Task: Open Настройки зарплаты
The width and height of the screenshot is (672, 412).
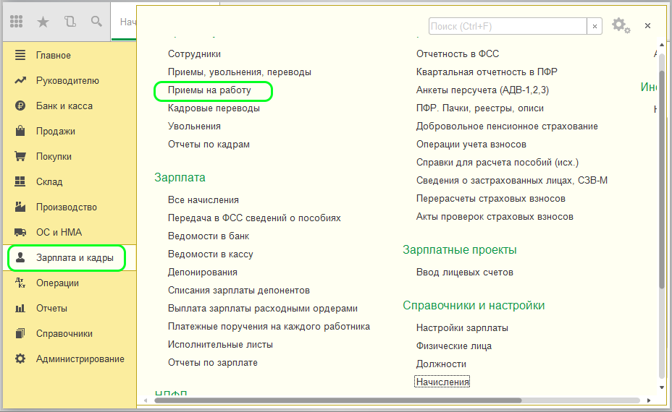Action: (x=462, y=327)
